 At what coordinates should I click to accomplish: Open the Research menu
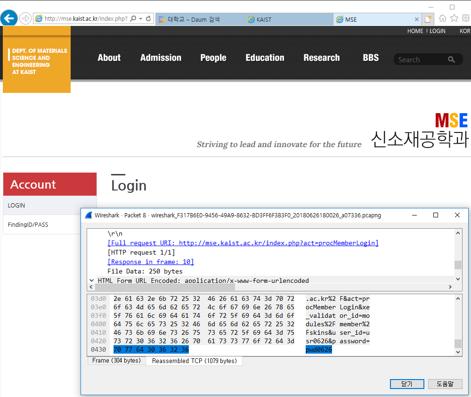click(322, 58)
